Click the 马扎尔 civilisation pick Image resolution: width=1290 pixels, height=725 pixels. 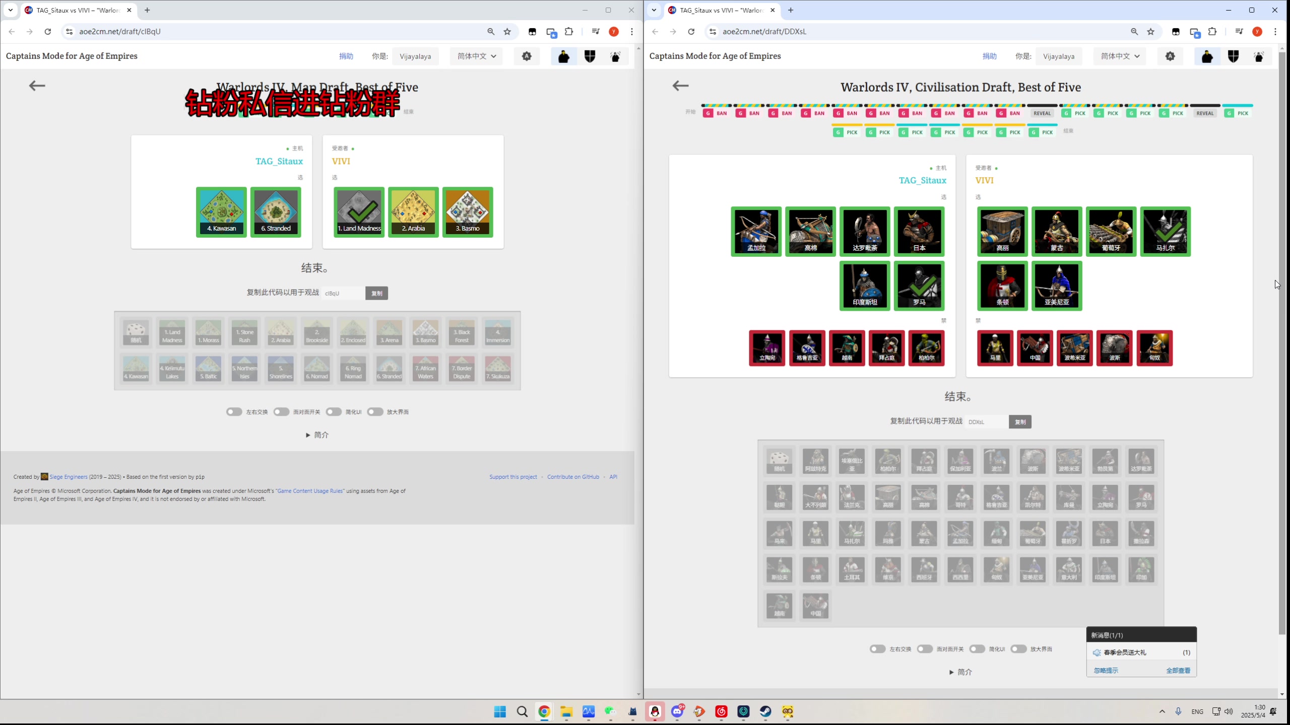(1166, 232)
